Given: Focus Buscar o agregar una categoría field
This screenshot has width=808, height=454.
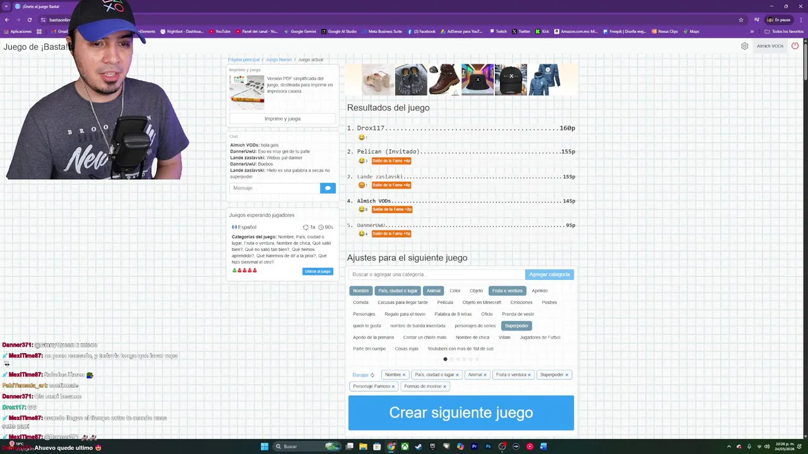Looking at the screenshot, I should coord(436,275).
